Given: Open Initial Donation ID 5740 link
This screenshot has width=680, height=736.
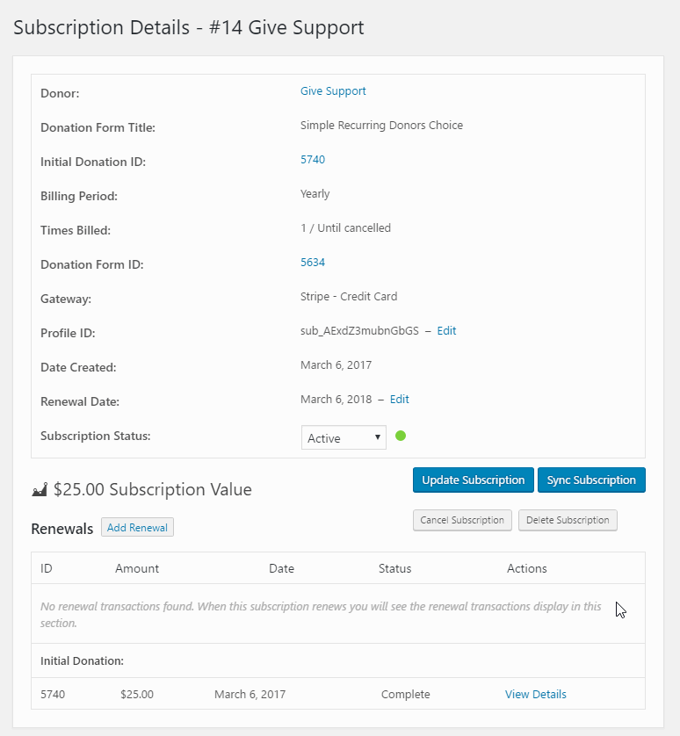Looking at the screenshot, I should (313, 160).
